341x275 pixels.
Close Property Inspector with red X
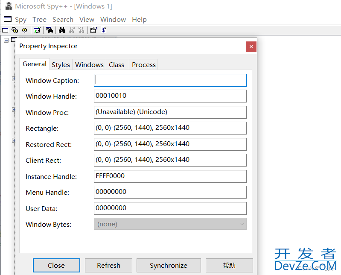point(251,47)
